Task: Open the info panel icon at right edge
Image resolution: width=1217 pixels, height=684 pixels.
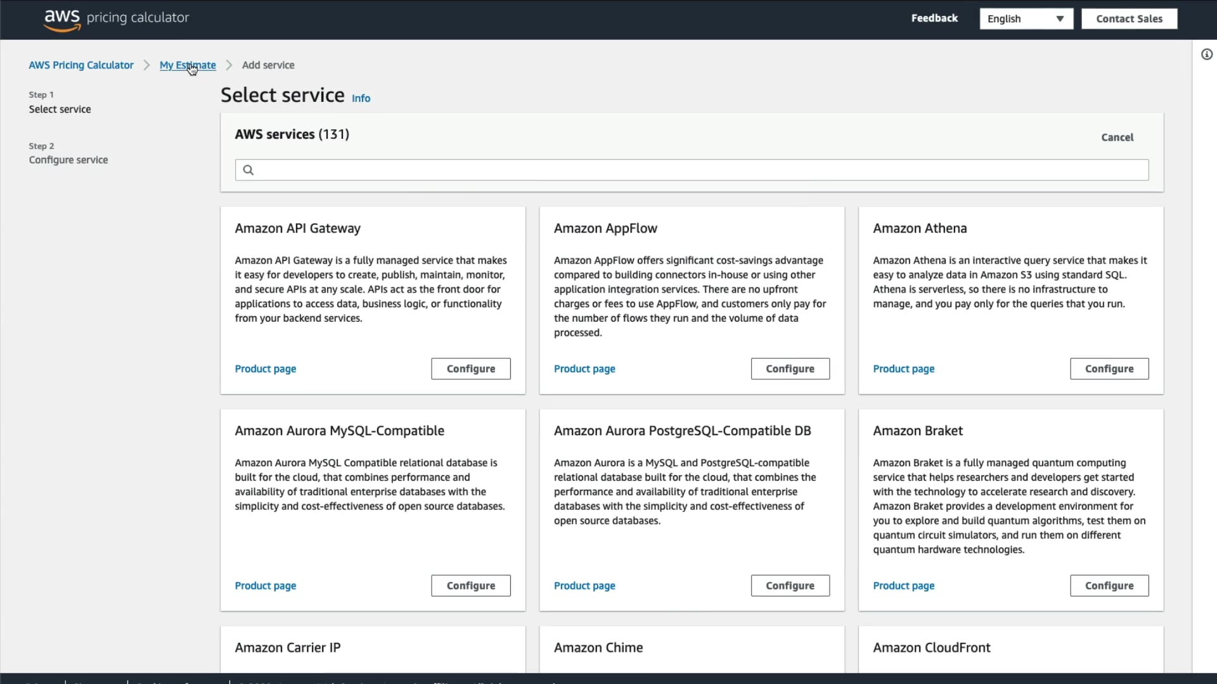Action: click(1207, 54)
